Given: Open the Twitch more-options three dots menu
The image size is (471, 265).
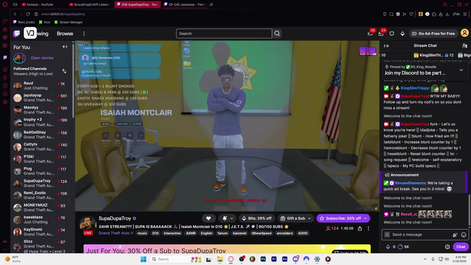Looking at the screenshot, I should 84,33.
